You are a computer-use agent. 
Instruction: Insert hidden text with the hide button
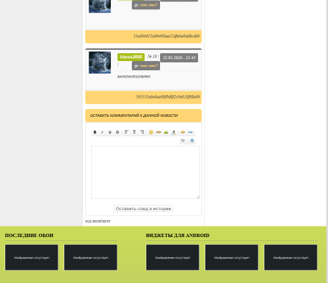coord(190,132)
